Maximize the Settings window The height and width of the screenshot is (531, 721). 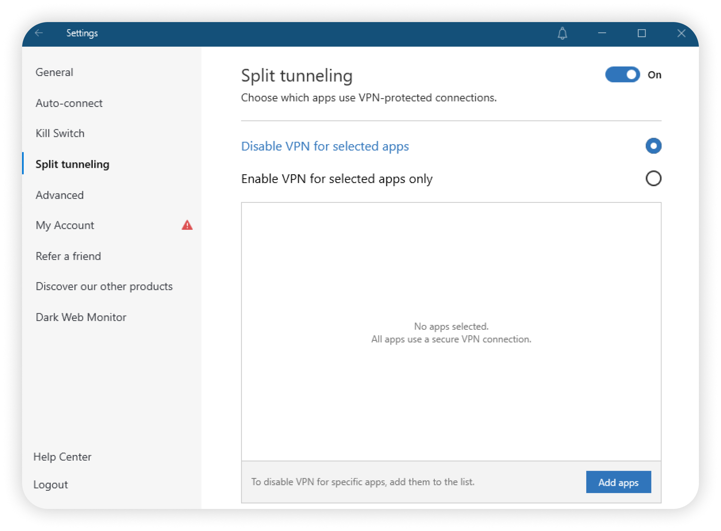point(641,33)
